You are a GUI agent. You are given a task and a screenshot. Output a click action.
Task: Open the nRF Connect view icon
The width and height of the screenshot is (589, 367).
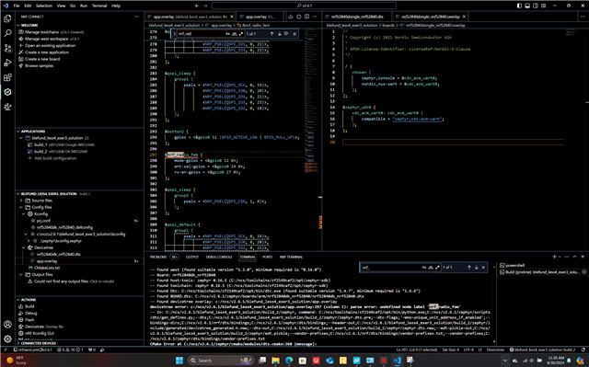point(7,92)
